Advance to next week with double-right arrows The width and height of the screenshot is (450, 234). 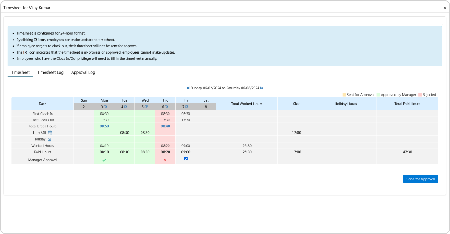coord(262,88)
